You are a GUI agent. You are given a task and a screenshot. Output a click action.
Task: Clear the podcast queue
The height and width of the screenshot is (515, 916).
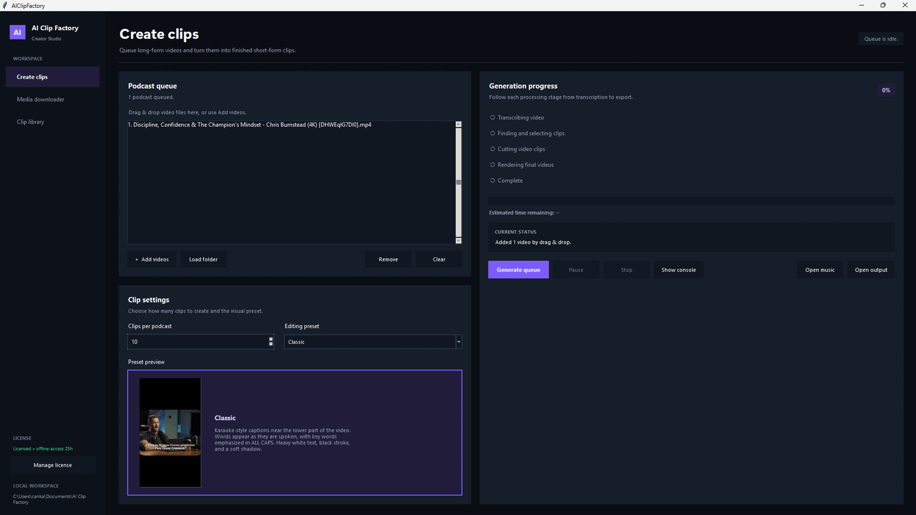(439, 259)
